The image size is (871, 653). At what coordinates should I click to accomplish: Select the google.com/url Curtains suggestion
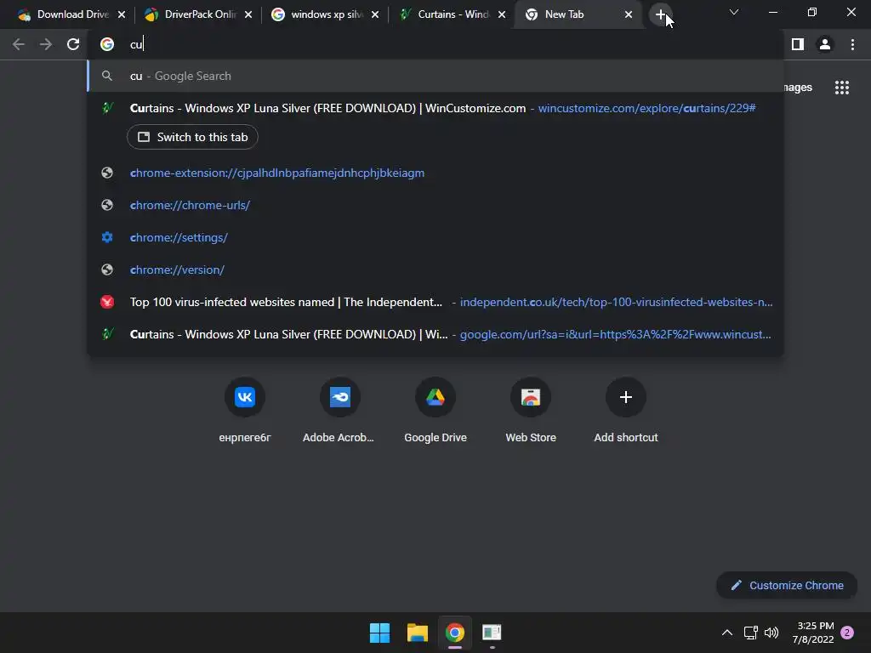(435, 334)
